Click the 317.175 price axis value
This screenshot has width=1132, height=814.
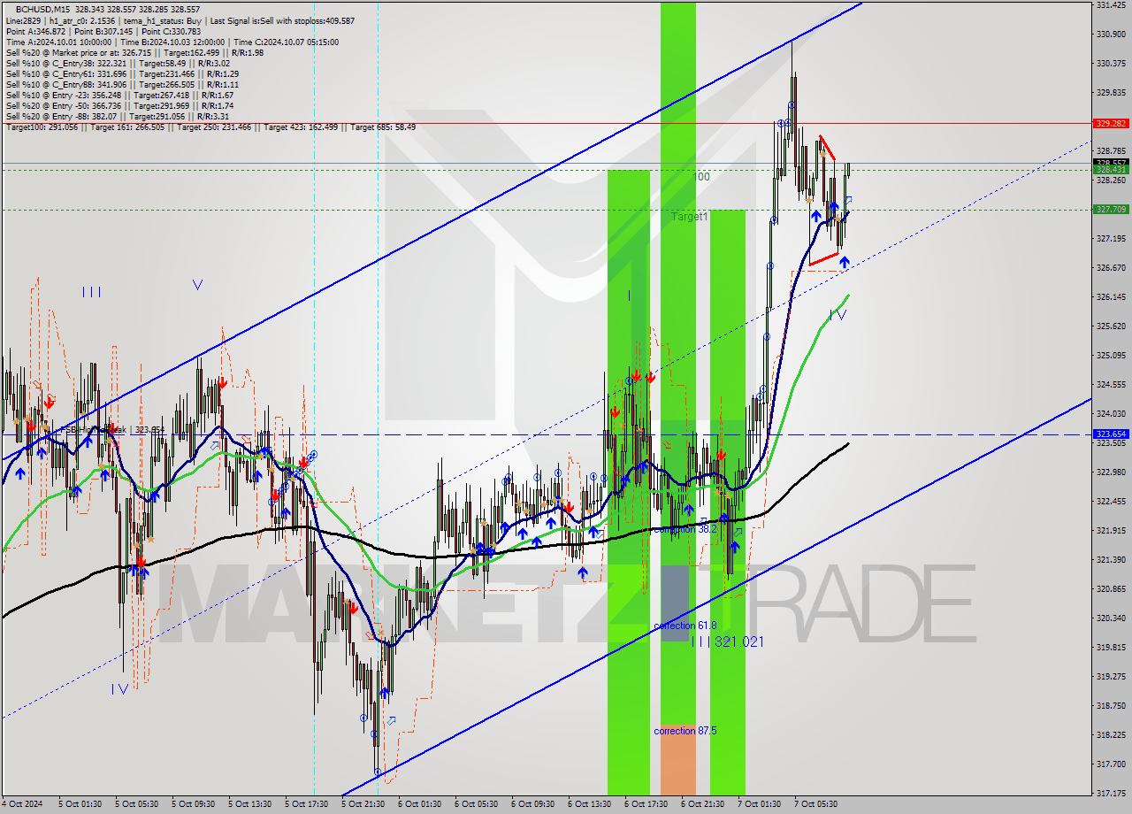pos(1110,793)
